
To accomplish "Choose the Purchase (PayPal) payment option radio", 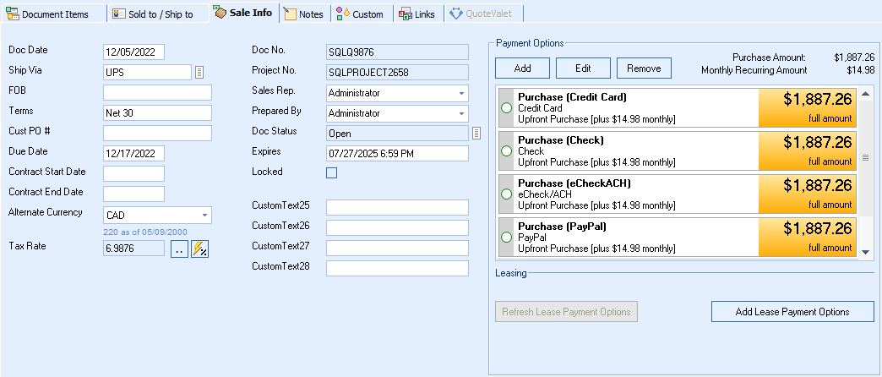I will point(507,238).
